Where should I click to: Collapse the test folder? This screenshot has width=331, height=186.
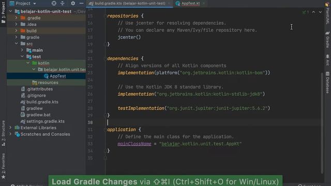[x=22, y=56]
